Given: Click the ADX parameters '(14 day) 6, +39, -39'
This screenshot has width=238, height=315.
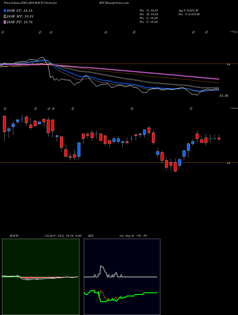Looking at the screenshot, I should tap(133, 236).
